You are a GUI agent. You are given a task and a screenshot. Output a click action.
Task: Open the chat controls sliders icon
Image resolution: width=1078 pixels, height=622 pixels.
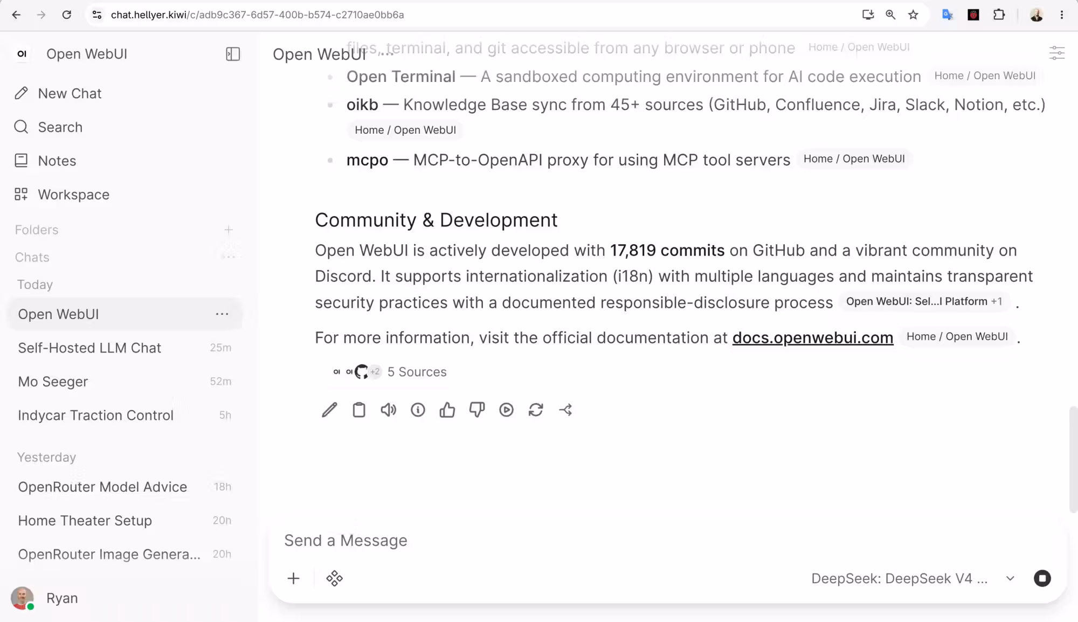[x=1057, y=53]
